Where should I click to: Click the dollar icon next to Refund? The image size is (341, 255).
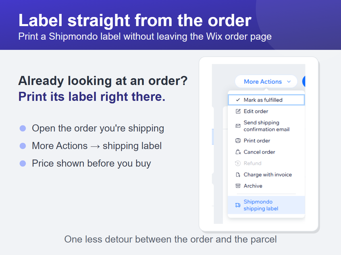tap(238, 163)
